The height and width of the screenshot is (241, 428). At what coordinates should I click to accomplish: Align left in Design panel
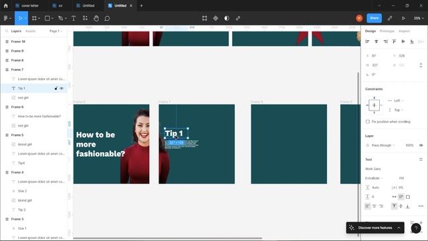click(367, 42)
